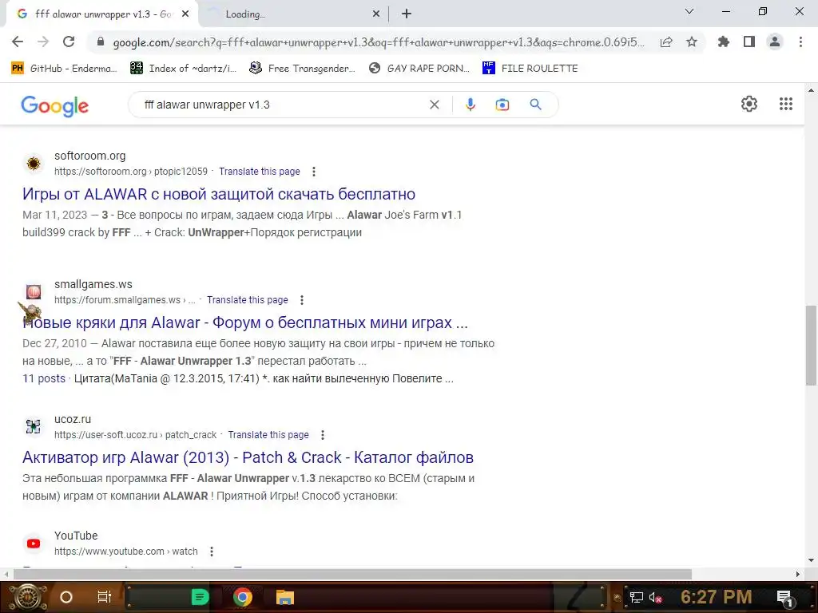Open the green notes app in taskbar
Screen dimensions: 818x613
pyautogui.click(x=200, y=597)
